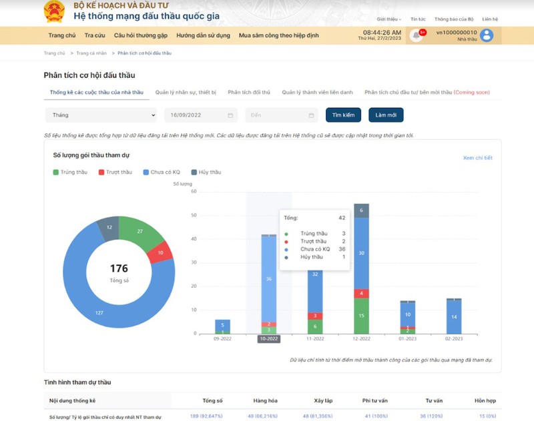
Task: Click the user profile avatar icon
Action: click(487, 36)
